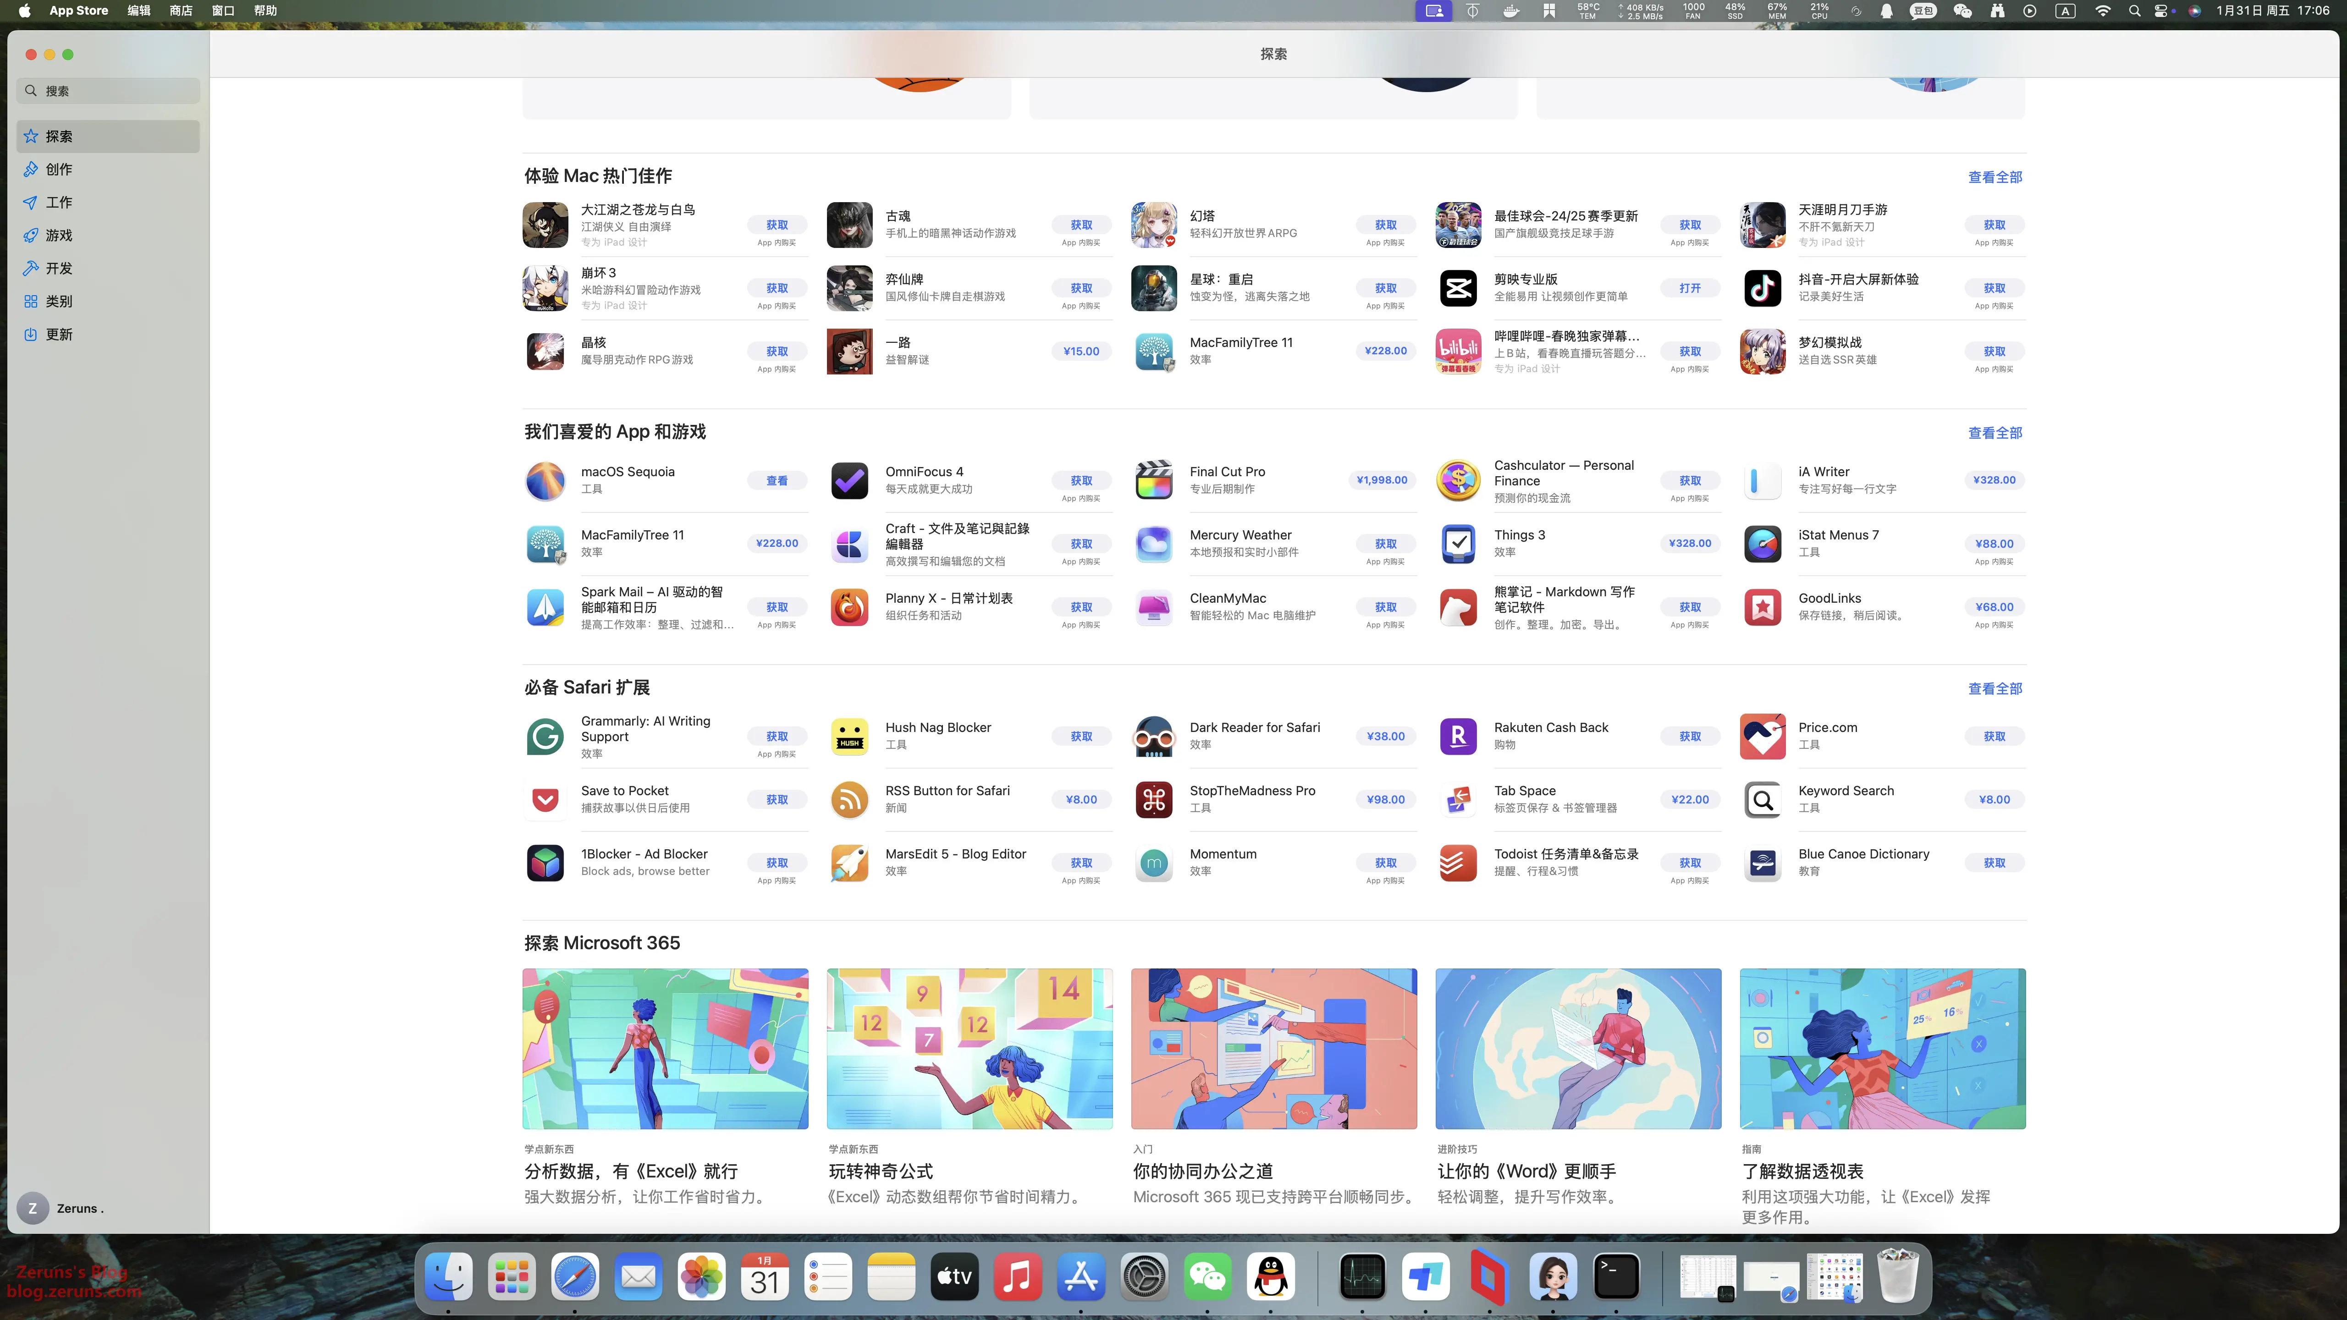2347x1320 pixels.
Task: Buy Final Cut Pro for ¥1,998.00
Action: (1381, 480)
